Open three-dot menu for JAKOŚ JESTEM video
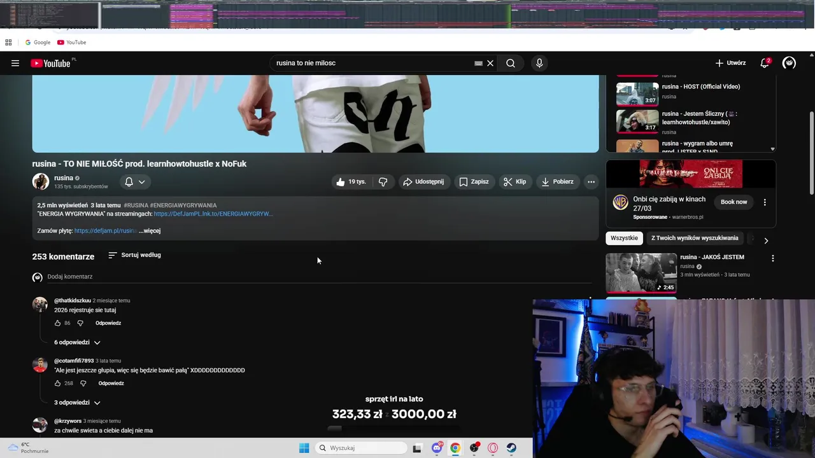 (x=772, y=258)
